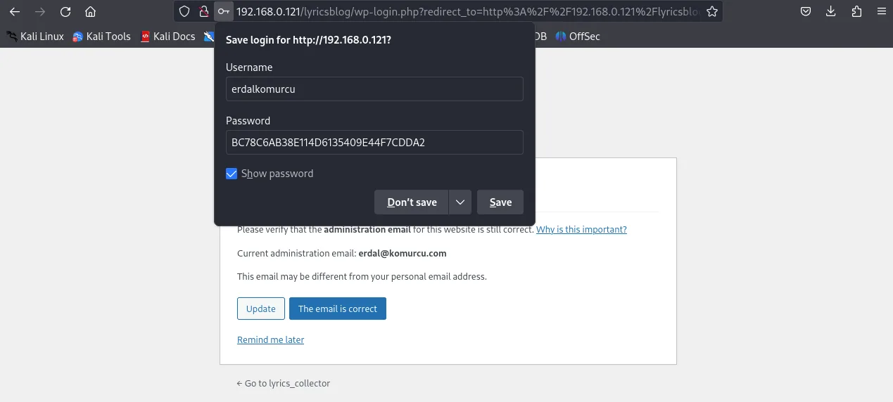Open the Why is this important link
Screen dimensions: 893x402
pos(581,230)
